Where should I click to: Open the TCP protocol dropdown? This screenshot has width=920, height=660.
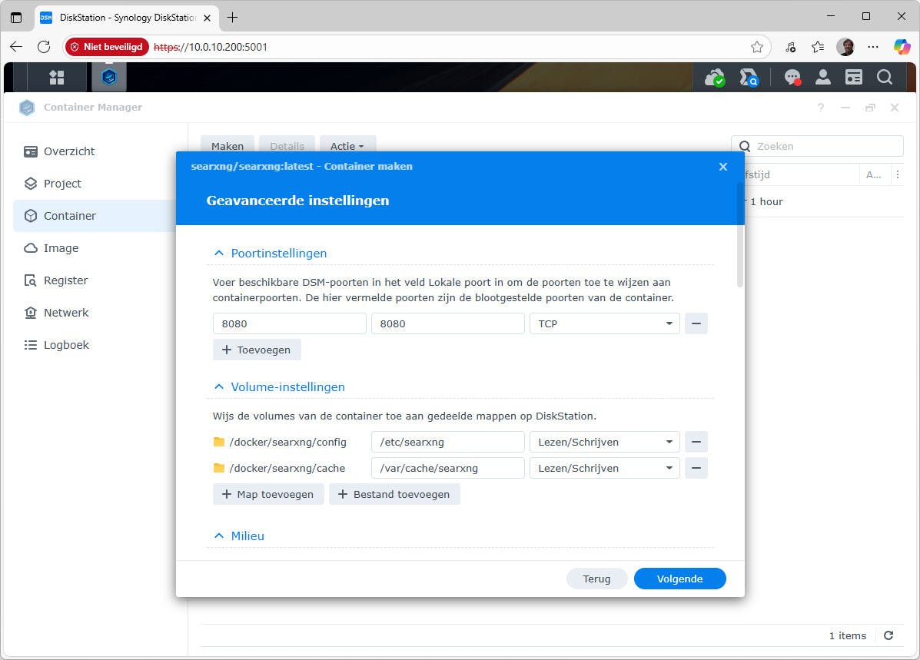(x=604, y=323)
